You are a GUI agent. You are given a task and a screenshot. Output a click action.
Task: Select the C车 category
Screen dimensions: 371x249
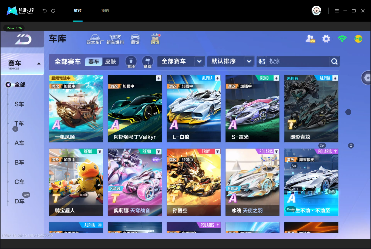(19, 182)
